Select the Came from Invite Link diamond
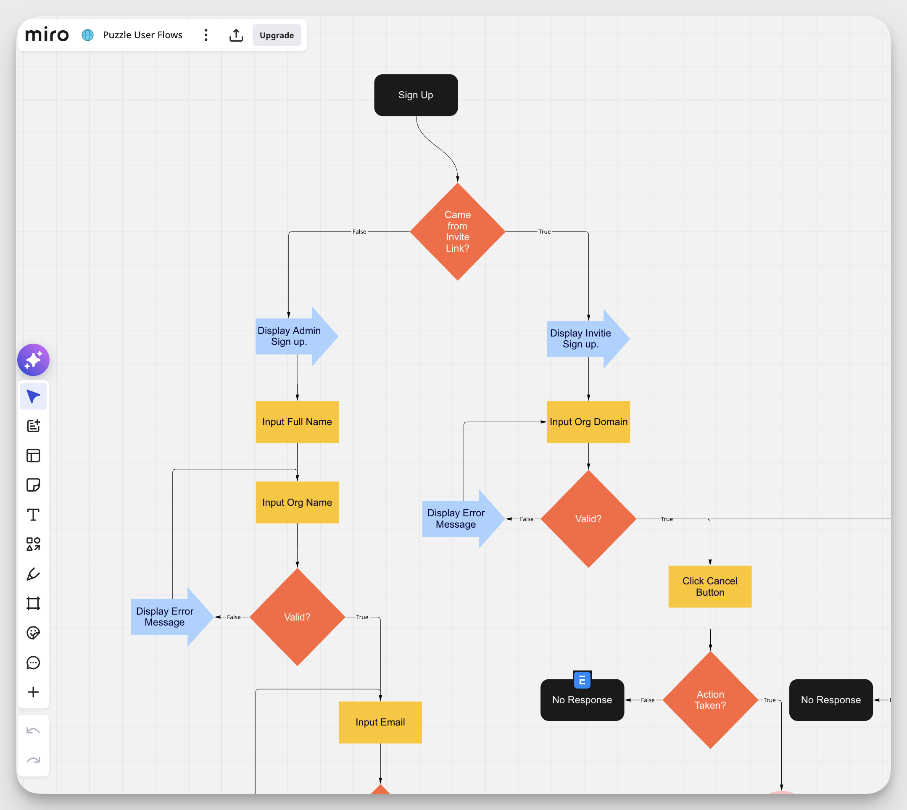 click(x=458, y=231)
